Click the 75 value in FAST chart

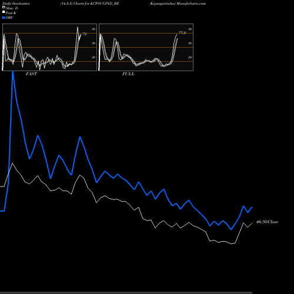tap(85, 34)
